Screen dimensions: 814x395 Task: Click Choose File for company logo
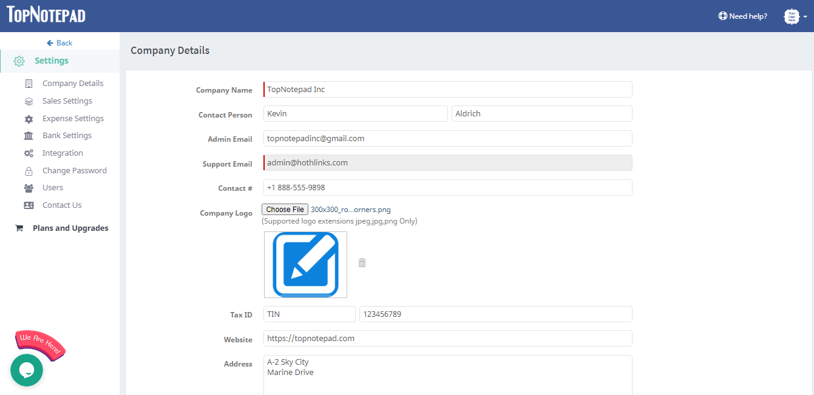[x=285, y=210]
